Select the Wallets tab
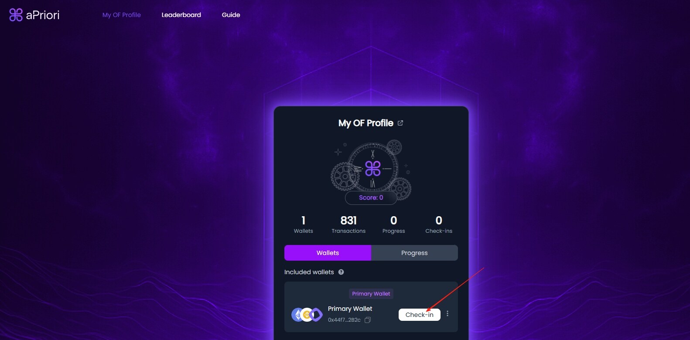Viewport: 690px width, 340px height. (x=328, y=253)
